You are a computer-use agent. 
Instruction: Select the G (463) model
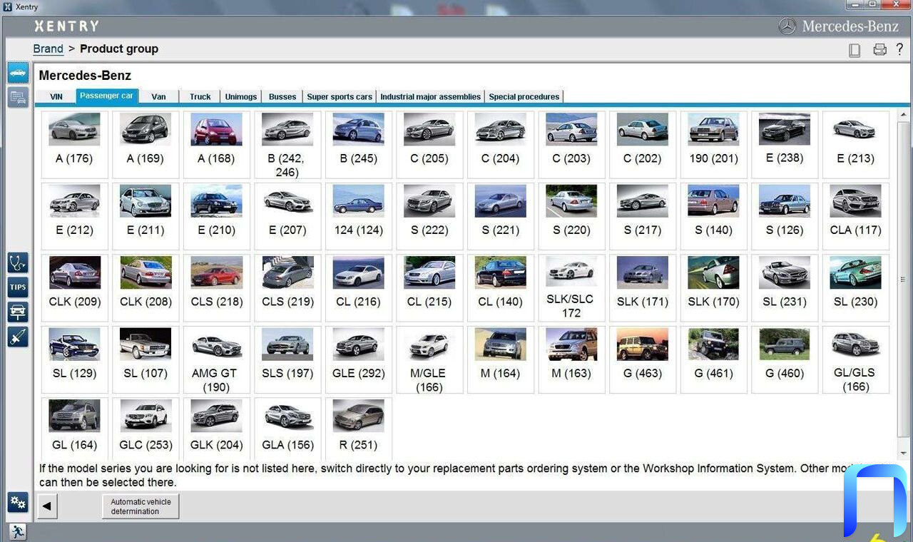[x=643, y=359]
